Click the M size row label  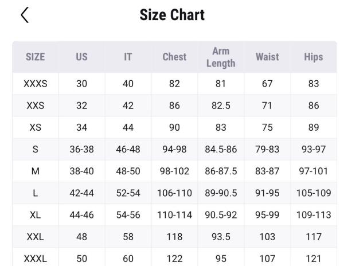click(36, 171)
